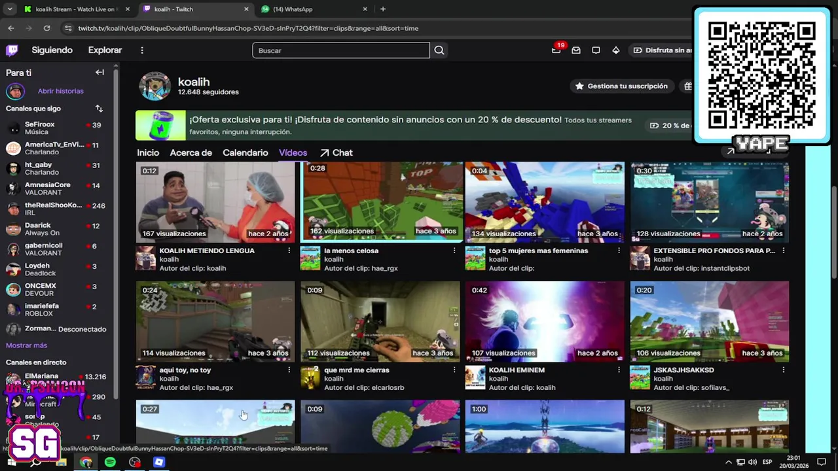Reload the page with the refresh icon
The image size is (838, 471).
(46, 28)
